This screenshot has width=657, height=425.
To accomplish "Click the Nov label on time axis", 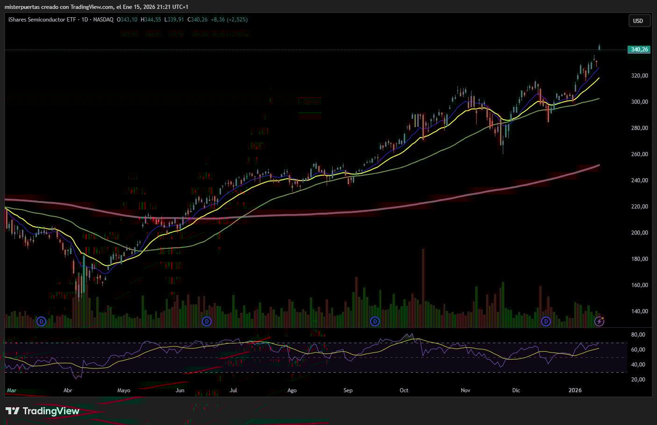I will pyautogui.click(x=465, y=390).
